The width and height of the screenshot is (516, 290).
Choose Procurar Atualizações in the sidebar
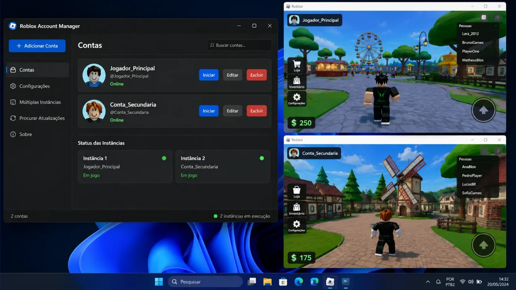pos(37,118)
